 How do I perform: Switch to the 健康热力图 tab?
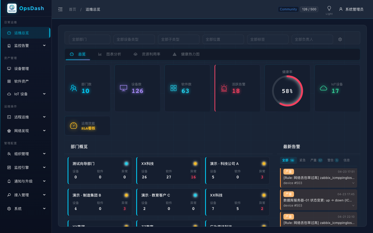click(x=186, y=54)
